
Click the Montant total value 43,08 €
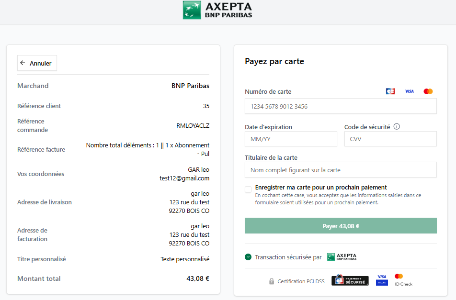198,278
